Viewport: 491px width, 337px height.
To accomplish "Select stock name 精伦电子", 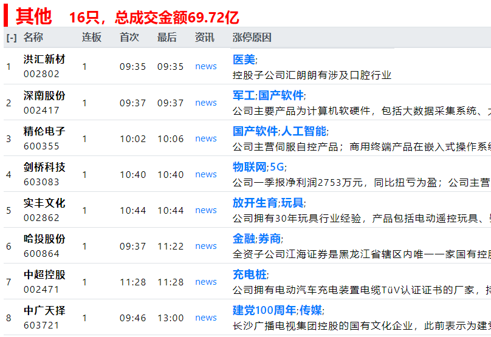I will 44,131.
